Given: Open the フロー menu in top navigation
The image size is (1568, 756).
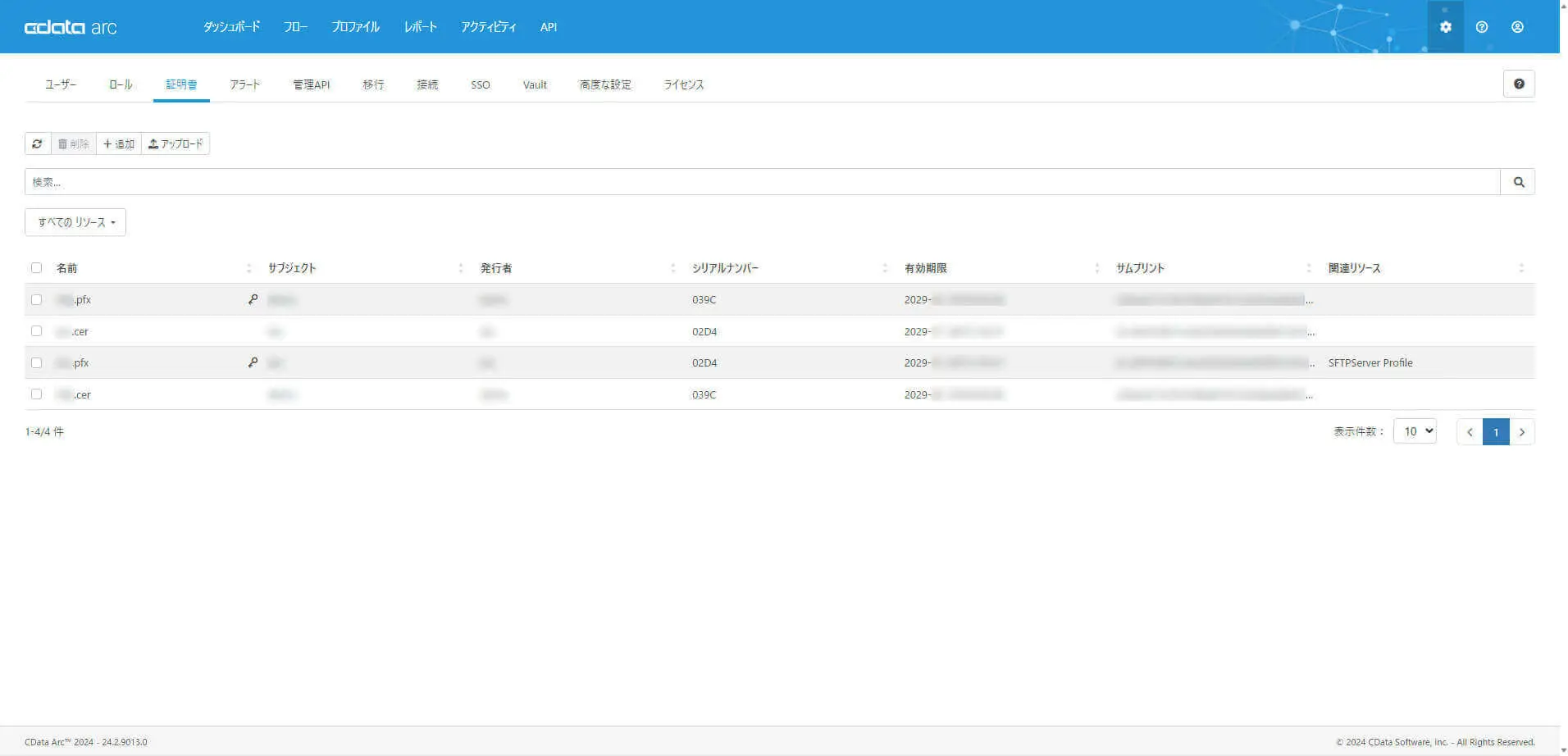Looking at the screenshot, I should click(295, 27).
